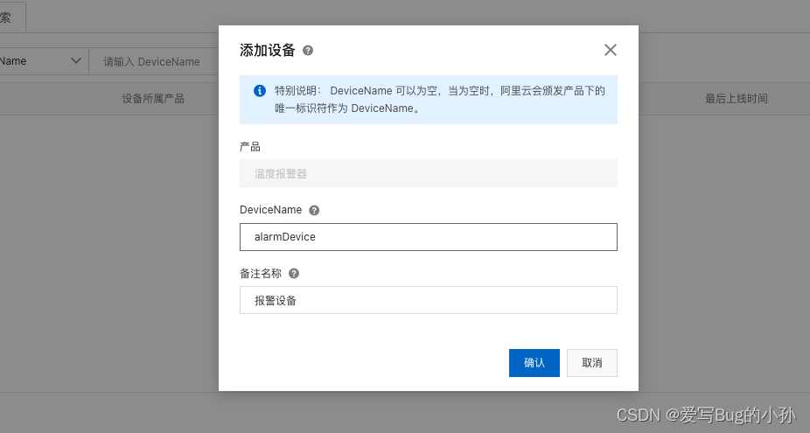Click the 最后上线时间 column header
Image resolution: width=810 pixels, height=433 pixels.
pyautogui.click(x=737, y=99)
